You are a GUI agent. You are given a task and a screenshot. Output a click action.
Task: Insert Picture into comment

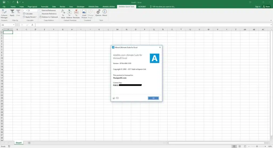84,14
